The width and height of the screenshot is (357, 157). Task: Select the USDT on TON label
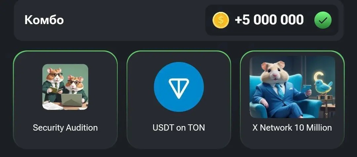pyautogui.click(x=179, y=128)
